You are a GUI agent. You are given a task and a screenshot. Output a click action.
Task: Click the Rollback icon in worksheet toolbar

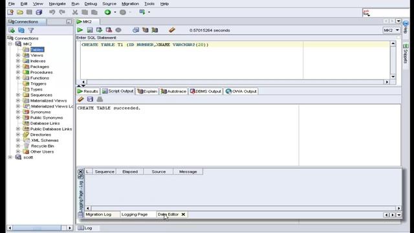tap(109, 30)
